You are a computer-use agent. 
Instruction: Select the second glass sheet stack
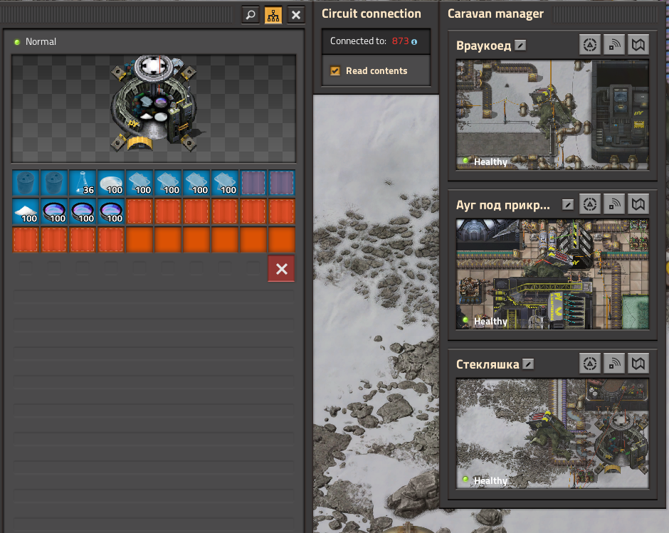168,183
